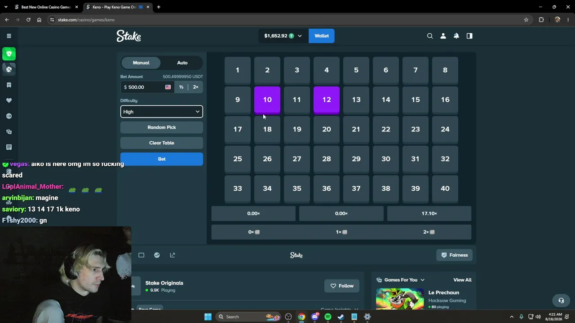The image size is (575, 323).
Task: Select Keno number 13
Action: [x=356, y=100]
